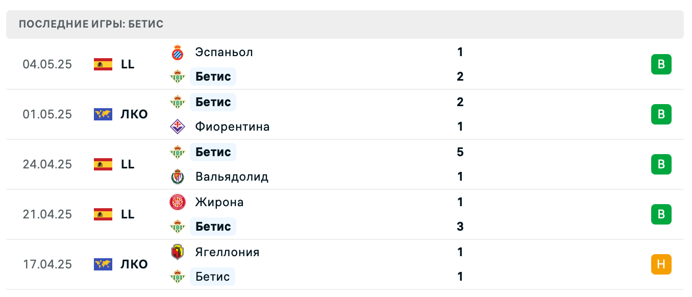Click the ЛКО league label on 17.04.25
The height and width of the screenshot is (297, 692).
(134, 264)
